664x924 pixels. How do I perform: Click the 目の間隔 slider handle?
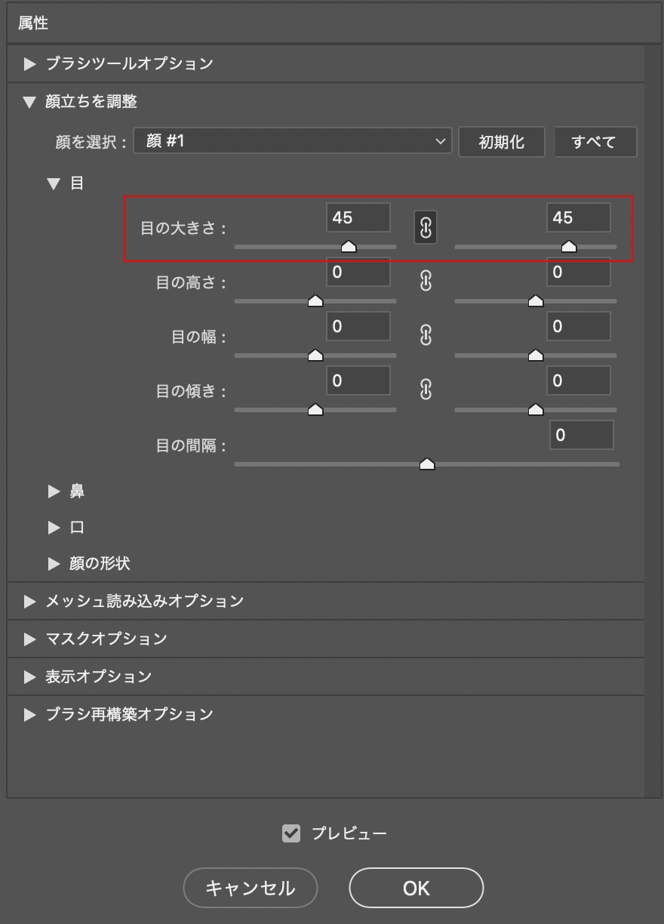click(x=427, y=464)
